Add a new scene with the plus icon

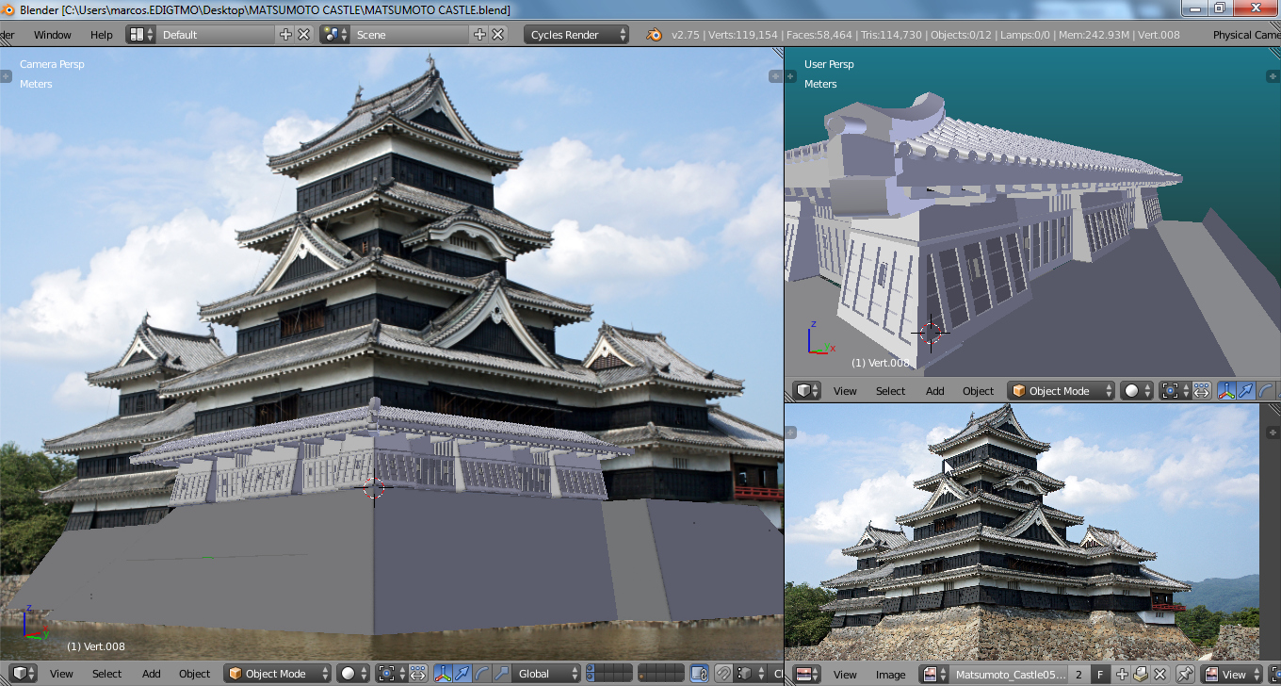(x=479, y=35)
